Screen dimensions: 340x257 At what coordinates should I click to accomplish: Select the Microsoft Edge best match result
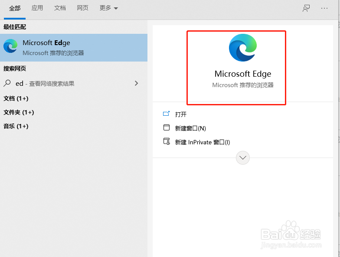(x=74, y=48)
